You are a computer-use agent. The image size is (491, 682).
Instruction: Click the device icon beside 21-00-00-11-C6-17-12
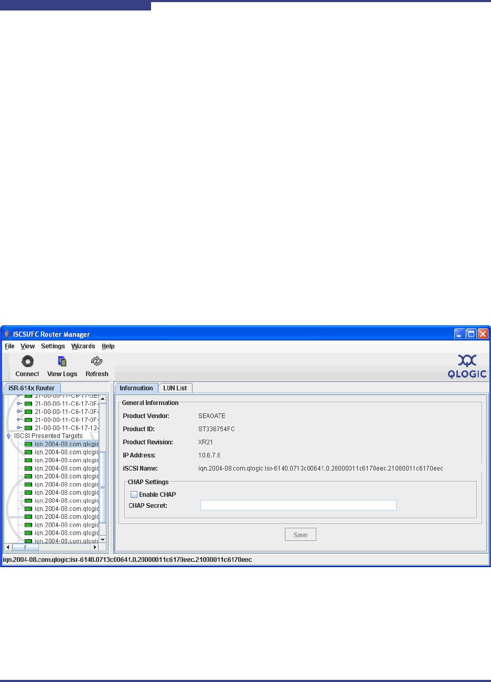tap(28, 428)
